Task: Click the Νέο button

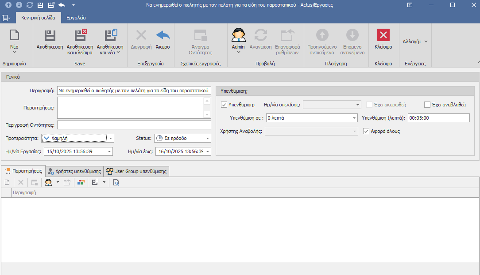Action: tap(14, 39)
